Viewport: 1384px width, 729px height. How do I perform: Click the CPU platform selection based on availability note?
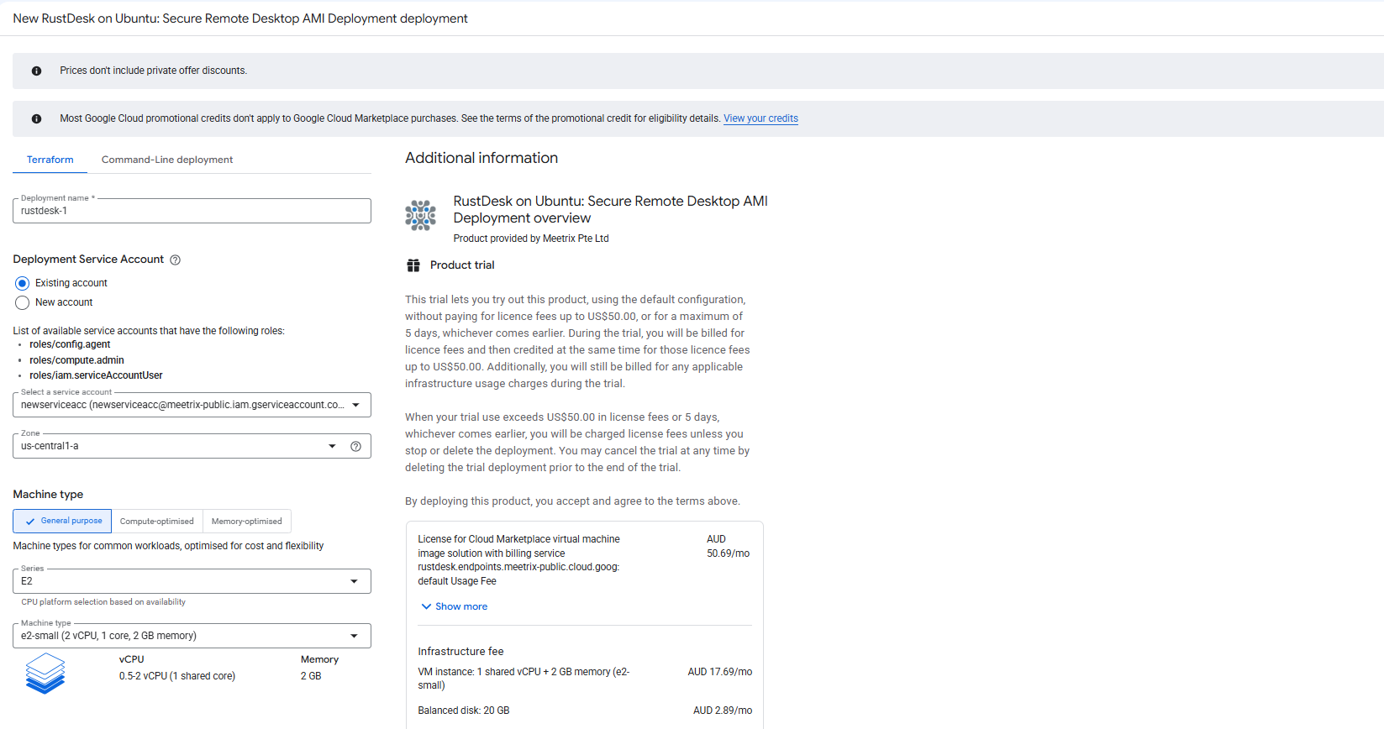103,602
